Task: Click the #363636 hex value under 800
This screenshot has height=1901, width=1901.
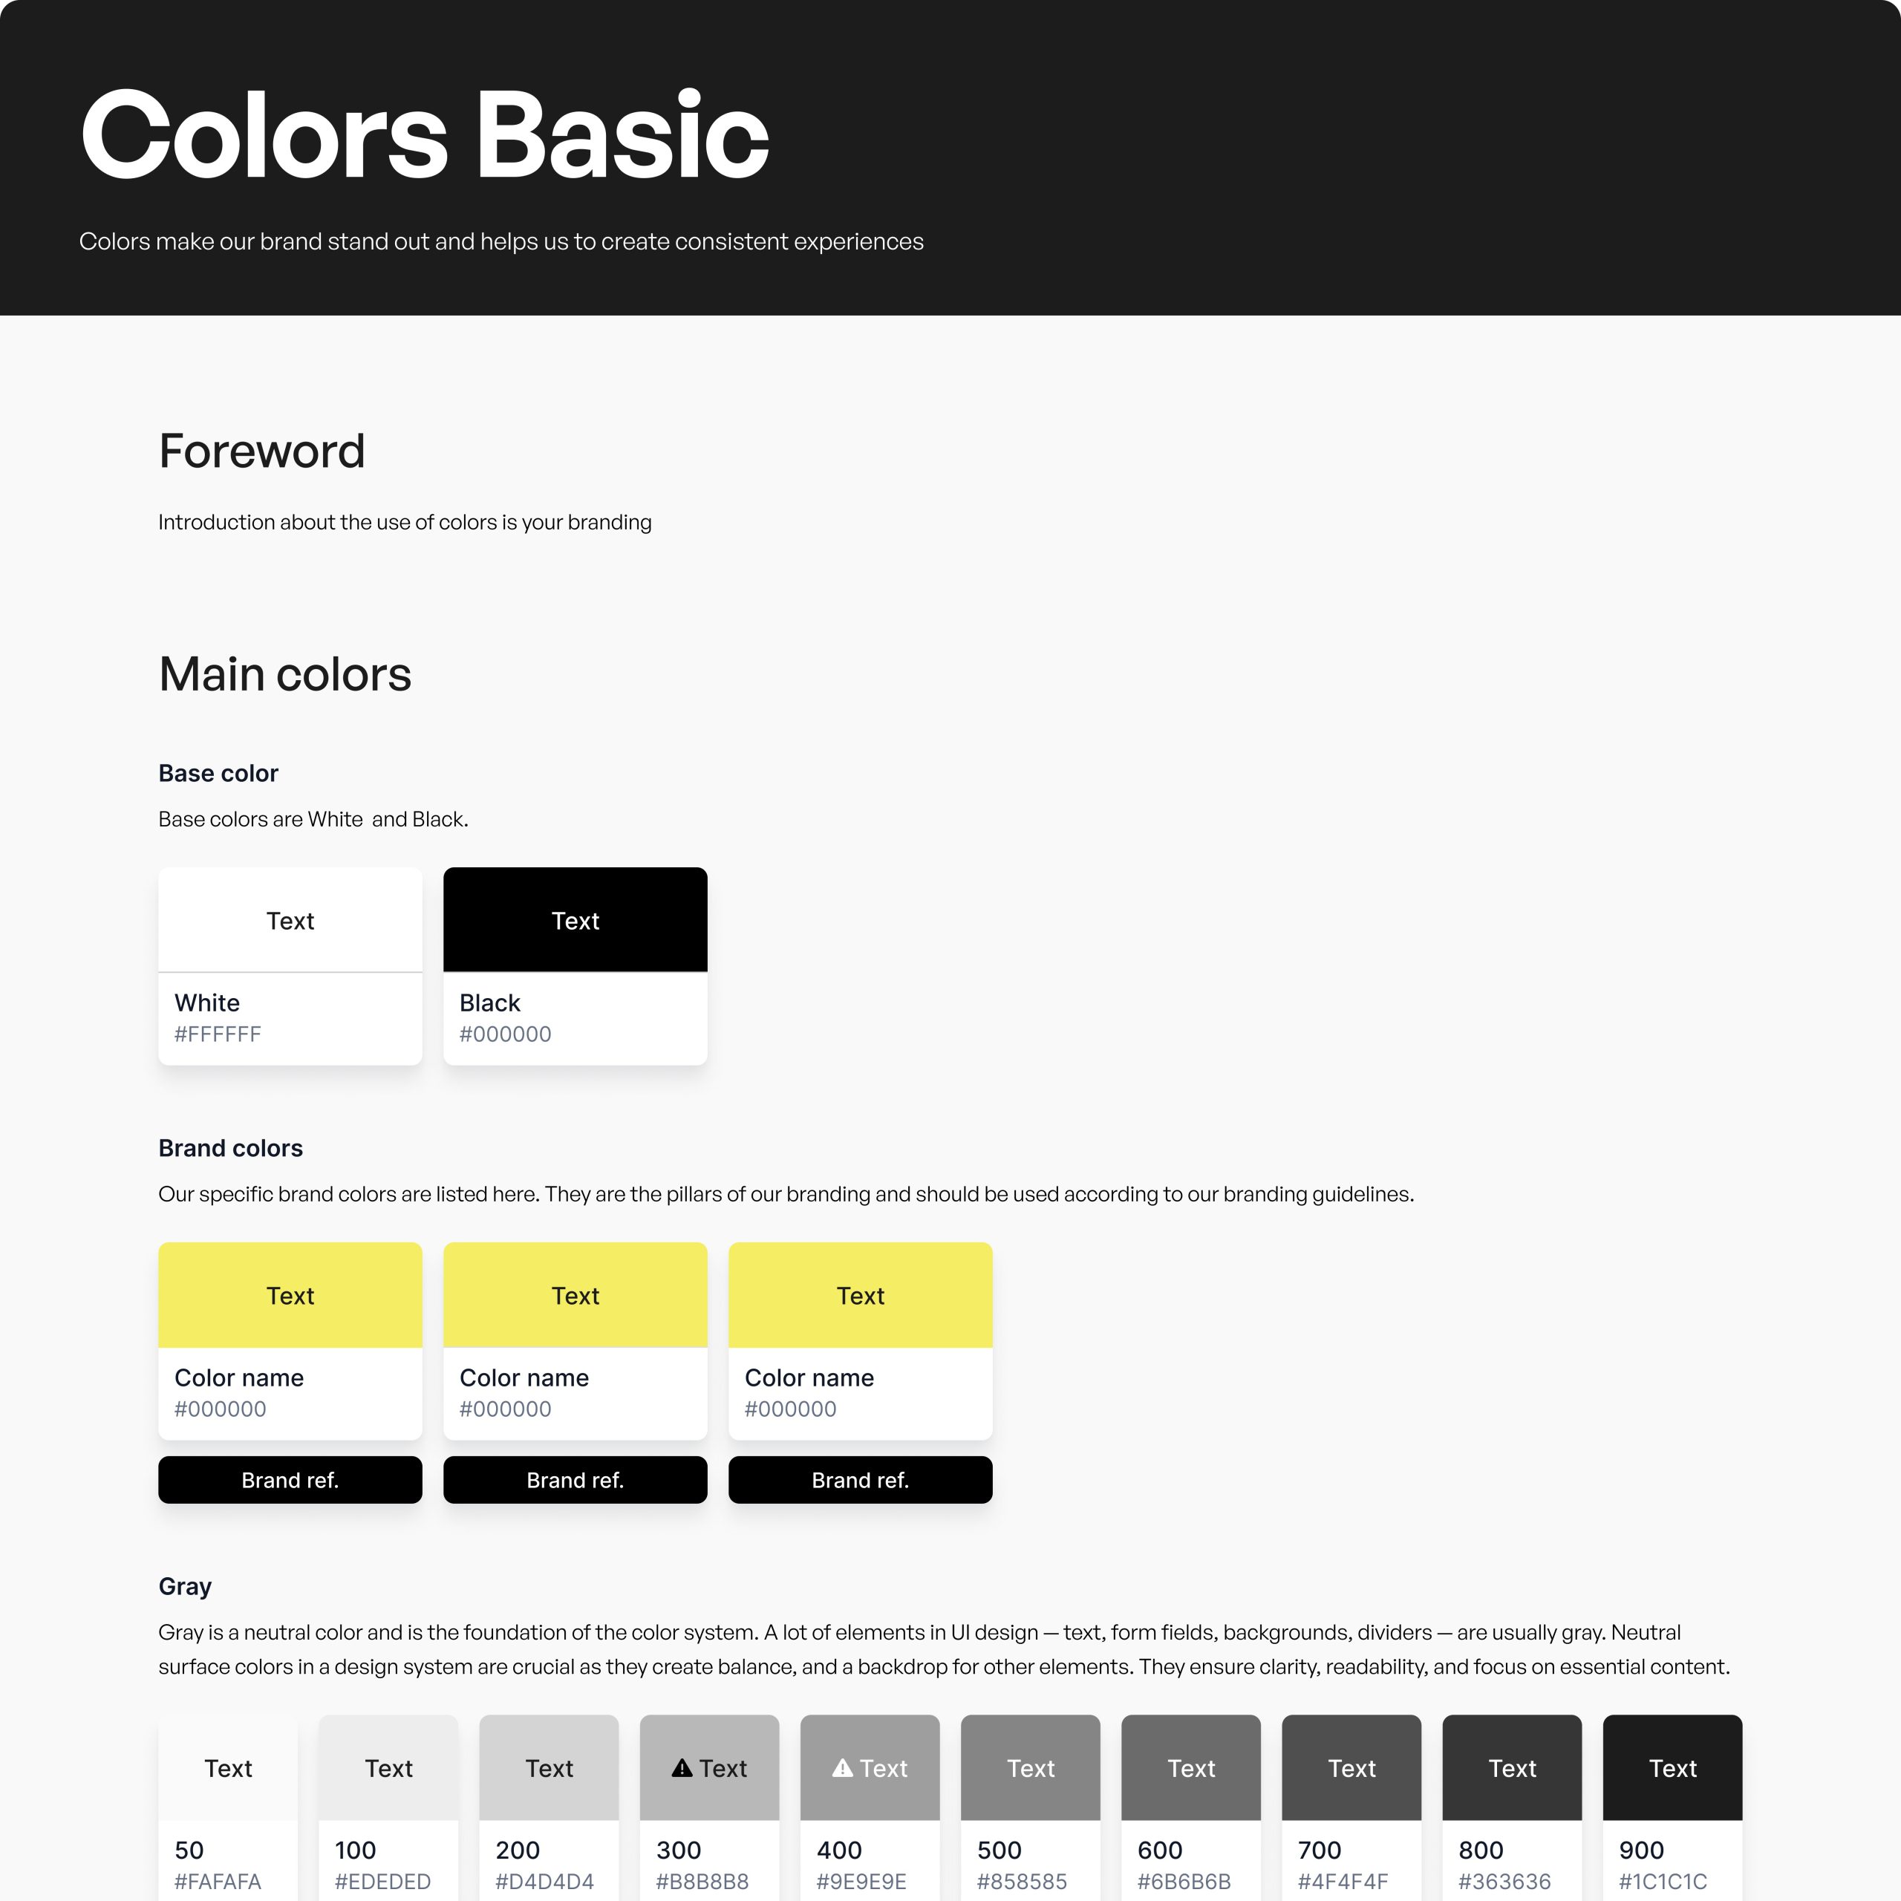Action: [1504, 1881]
